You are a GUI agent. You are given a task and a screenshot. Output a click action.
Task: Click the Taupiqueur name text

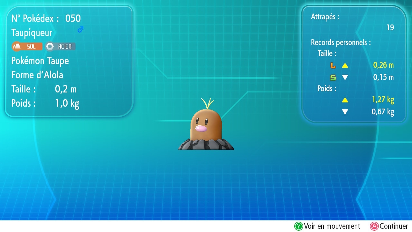pyautogui.click(x=32, y=33)
